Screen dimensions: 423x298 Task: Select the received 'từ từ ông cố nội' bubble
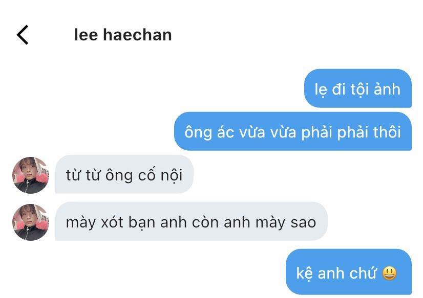(x=124, y=174)
